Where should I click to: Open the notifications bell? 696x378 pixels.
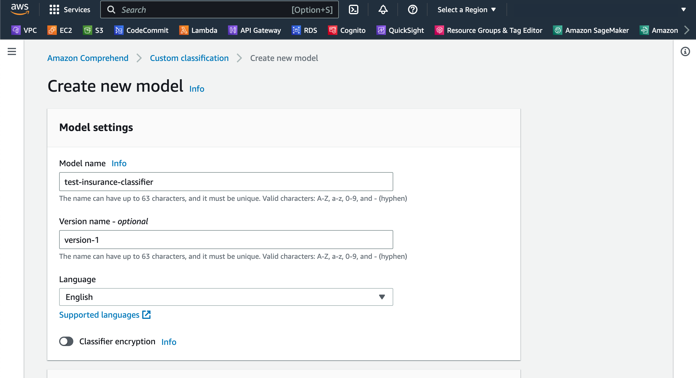[x=383, y=10]
